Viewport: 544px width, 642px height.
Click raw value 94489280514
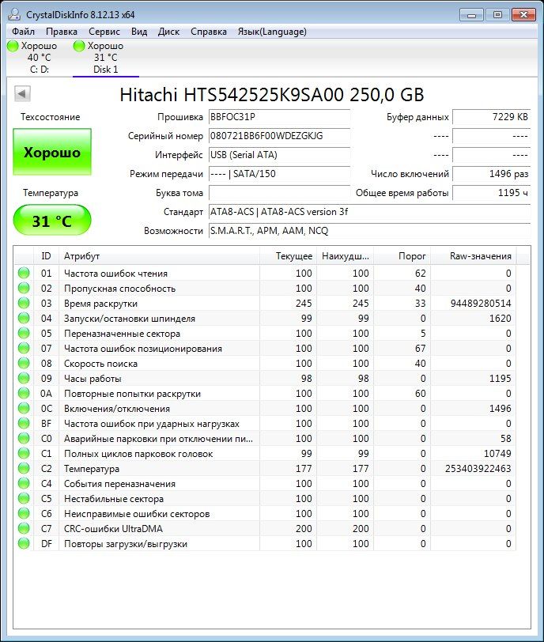coord(481,304)
